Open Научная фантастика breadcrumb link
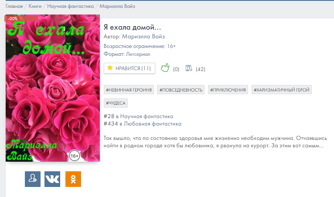Screen dimensions: 334x197 click(70, 6)
